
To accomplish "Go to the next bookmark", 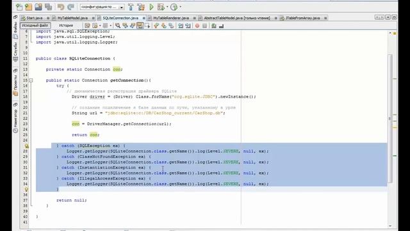I will pyautogui.click(x=164, y=26).
